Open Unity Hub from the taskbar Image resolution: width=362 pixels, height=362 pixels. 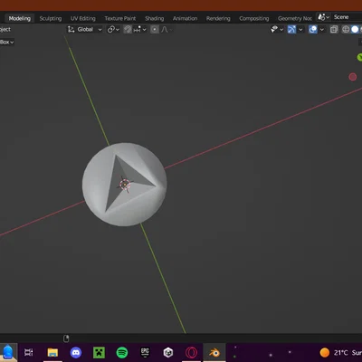click(168, 352)
